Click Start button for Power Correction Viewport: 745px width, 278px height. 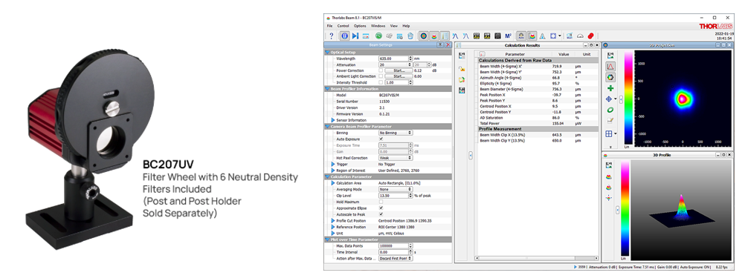(x=399, y=70)
